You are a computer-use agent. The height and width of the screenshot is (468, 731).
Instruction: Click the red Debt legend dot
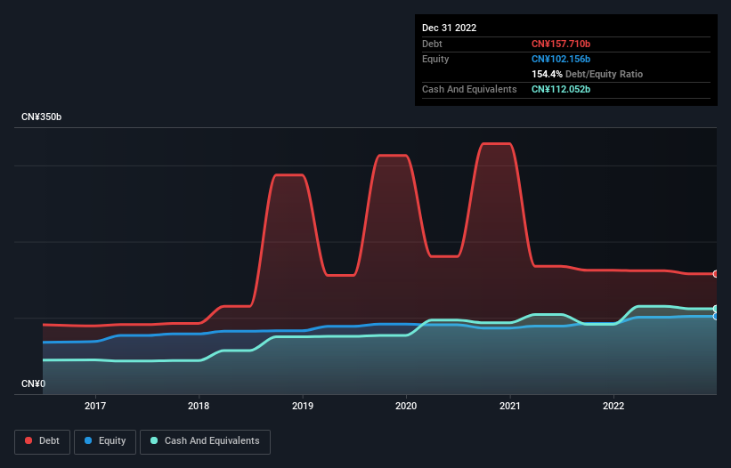(28, 440)
